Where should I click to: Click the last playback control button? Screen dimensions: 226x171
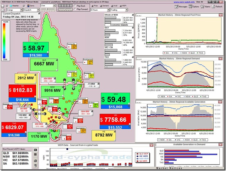tap(71, 6)
